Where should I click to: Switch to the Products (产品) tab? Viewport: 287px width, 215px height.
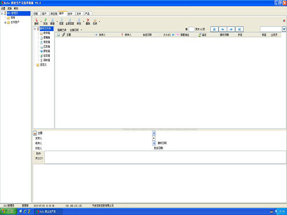(x=87, y=14)
